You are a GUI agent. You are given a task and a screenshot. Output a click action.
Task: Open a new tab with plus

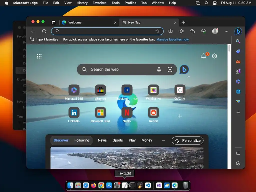(183, 22)
